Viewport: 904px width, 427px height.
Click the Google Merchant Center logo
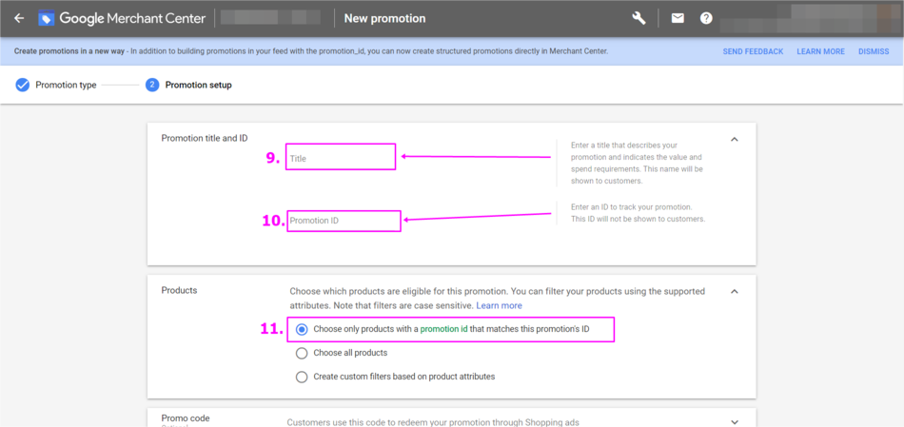[47, 18]
